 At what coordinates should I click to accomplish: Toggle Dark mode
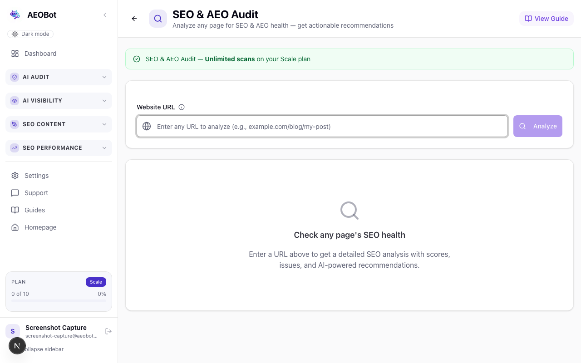tap(30, 34)
